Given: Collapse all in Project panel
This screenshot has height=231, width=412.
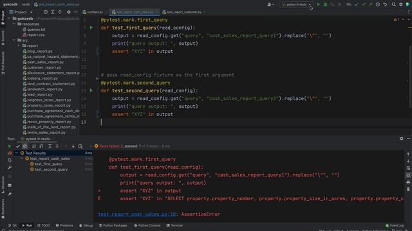Looking at the screenshot, I should tap(60, 12).
